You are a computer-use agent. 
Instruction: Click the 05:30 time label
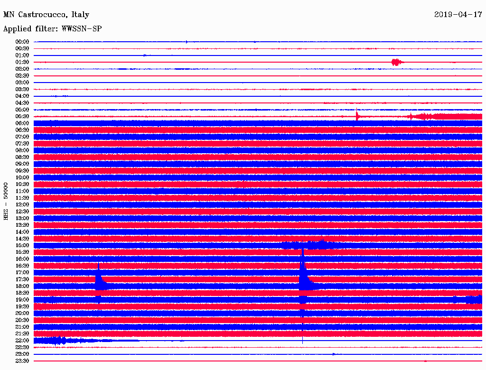coord(22,117)
